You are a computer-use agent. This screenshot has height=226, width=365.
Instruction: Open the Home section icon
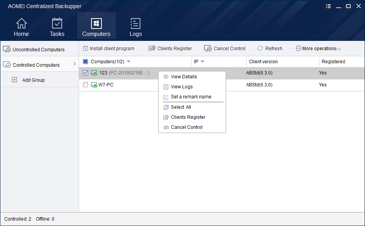pos(22,23)
